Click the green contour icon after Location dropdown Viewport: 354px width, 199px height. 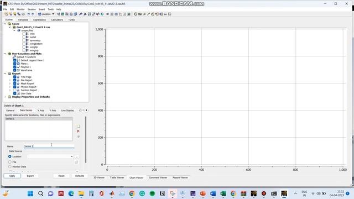point(63,14)
